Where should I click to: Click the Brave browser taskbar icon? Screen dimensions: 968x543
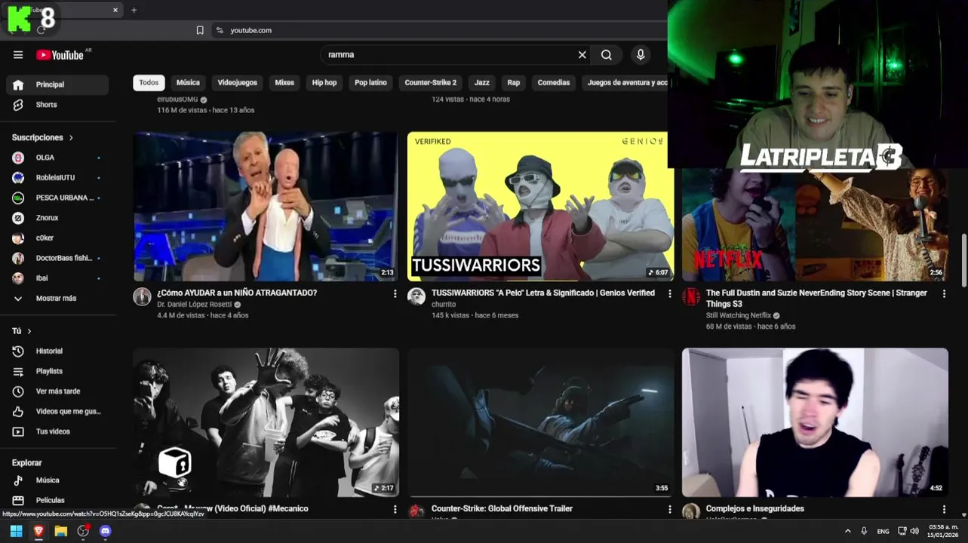click(38, 531)
